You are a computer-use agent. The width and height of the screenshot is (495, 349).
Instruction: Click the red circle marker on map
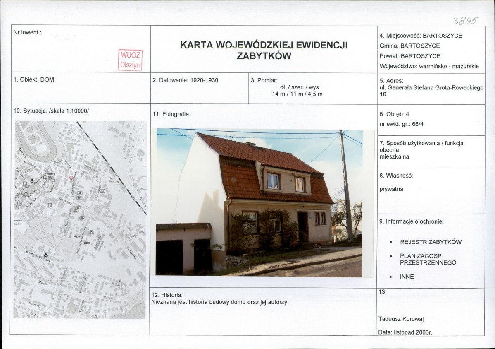pos(71,178)
